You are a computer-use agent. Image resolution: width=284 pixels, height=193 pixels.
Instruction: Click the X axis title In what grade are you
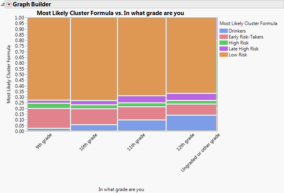(x=121, y=189)
